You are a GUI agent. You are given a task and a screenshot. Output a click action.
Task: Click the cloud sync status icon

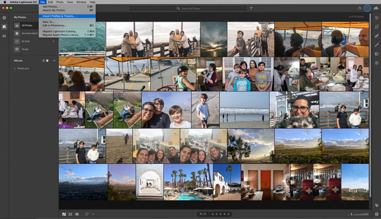tap(376, 8)
